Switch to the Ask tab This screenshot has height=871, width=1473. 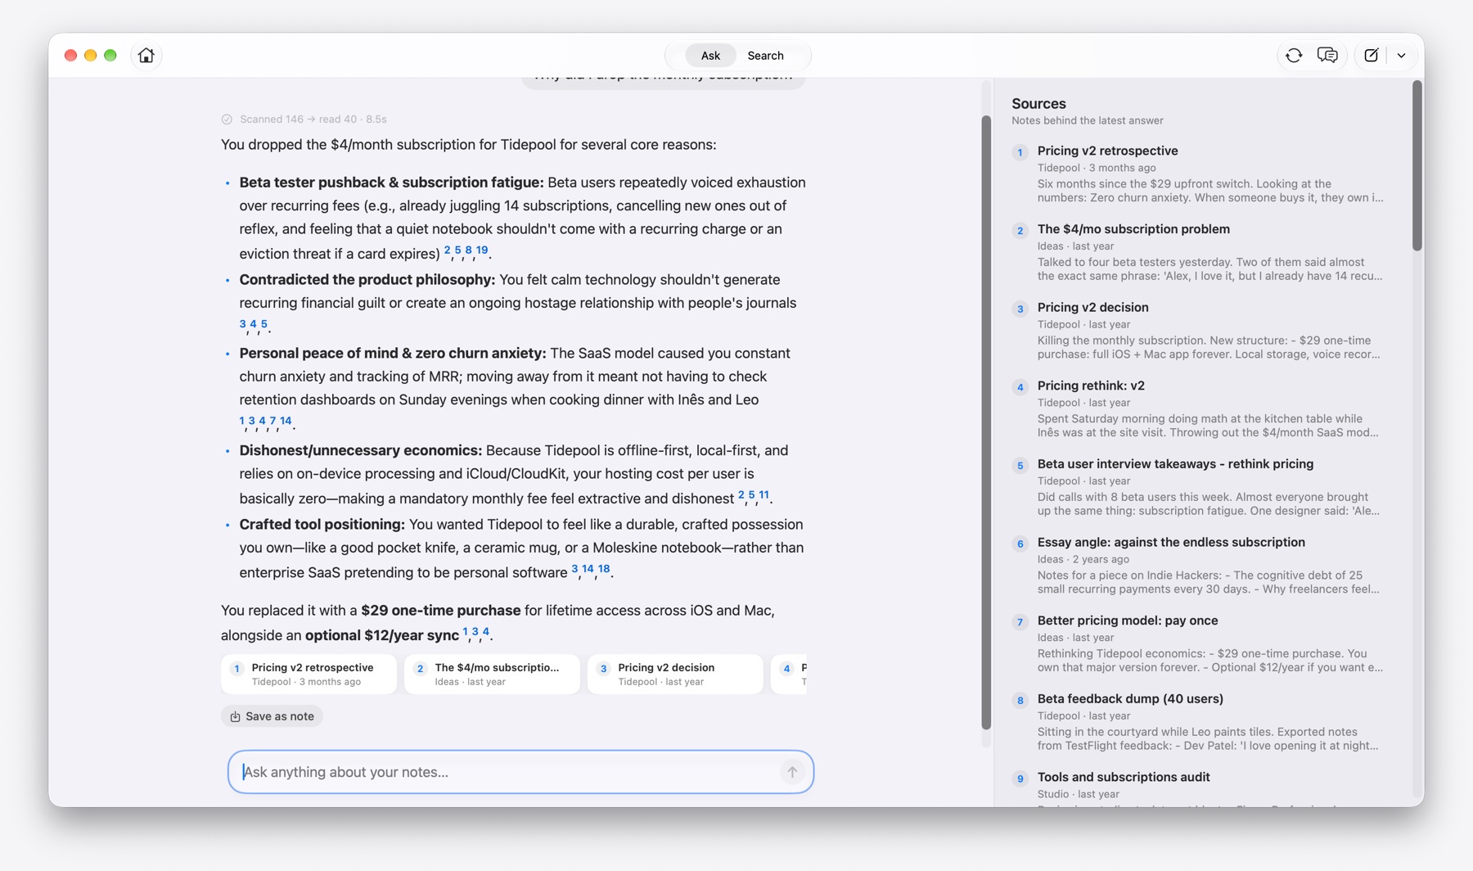(710, 56)
